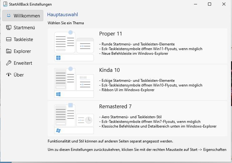Choose the Proper 11 theme title

pyautogui.click(x=110, y=34)
